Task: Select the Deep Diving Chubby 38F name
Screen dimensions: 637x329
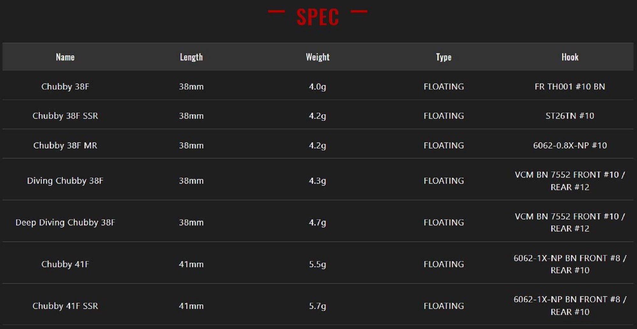Action: coord(65,223)
